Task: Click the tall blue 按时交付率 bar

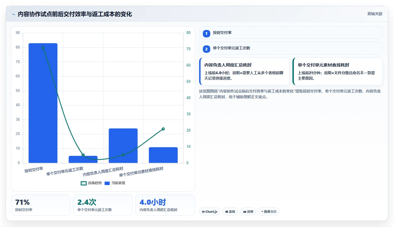Action: click(x=43, y=103)
